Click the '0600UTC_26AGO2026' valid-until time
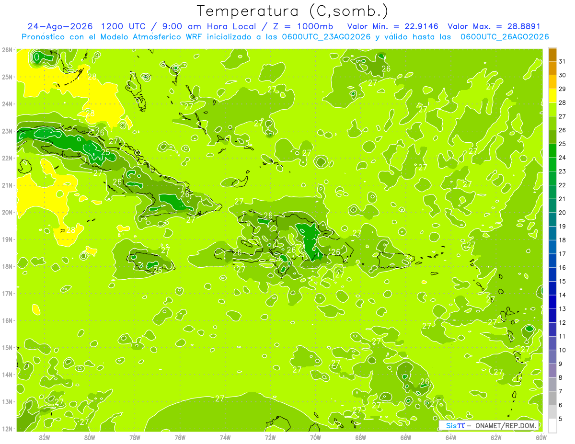Image resolution: width=575 pixels, height=444 pixels. (x=505, y=37)
